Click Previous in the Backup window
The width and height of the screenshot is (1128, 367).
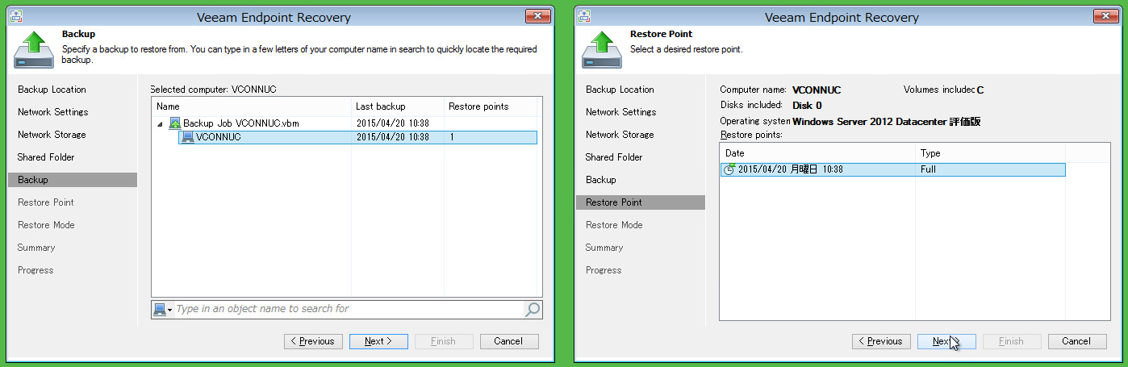click(314, 341)
